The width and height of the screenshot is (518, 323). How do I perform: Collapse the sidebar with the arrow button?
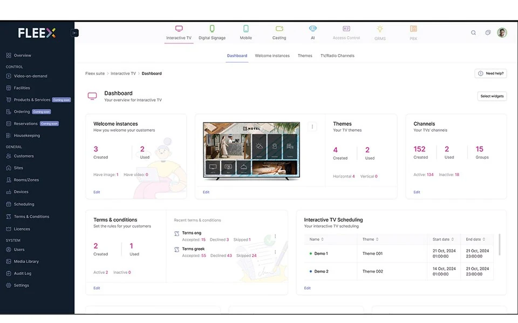(x=75, y=33)
